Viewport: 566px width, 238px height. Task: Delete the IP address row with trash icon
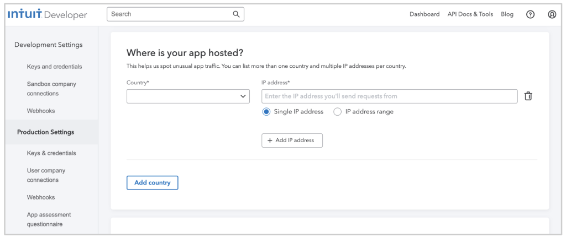tap(528, 96)
